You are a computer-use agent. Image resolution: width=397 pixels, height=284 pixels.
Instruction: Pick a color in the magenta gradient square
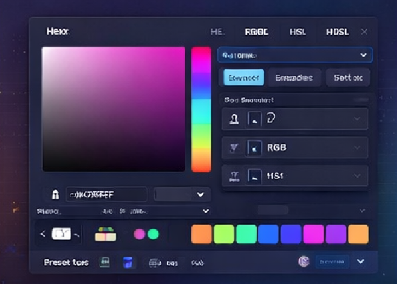114,109
